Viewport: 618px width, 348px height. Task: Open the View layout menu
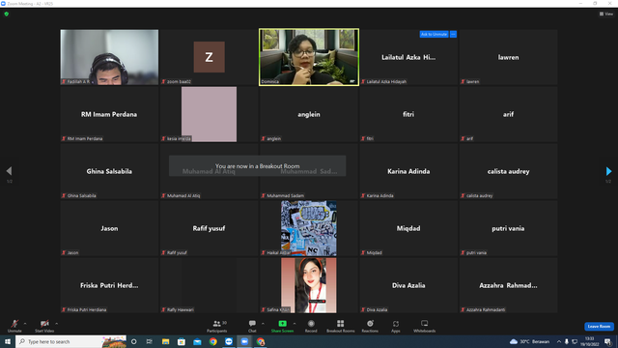(606, 14)
